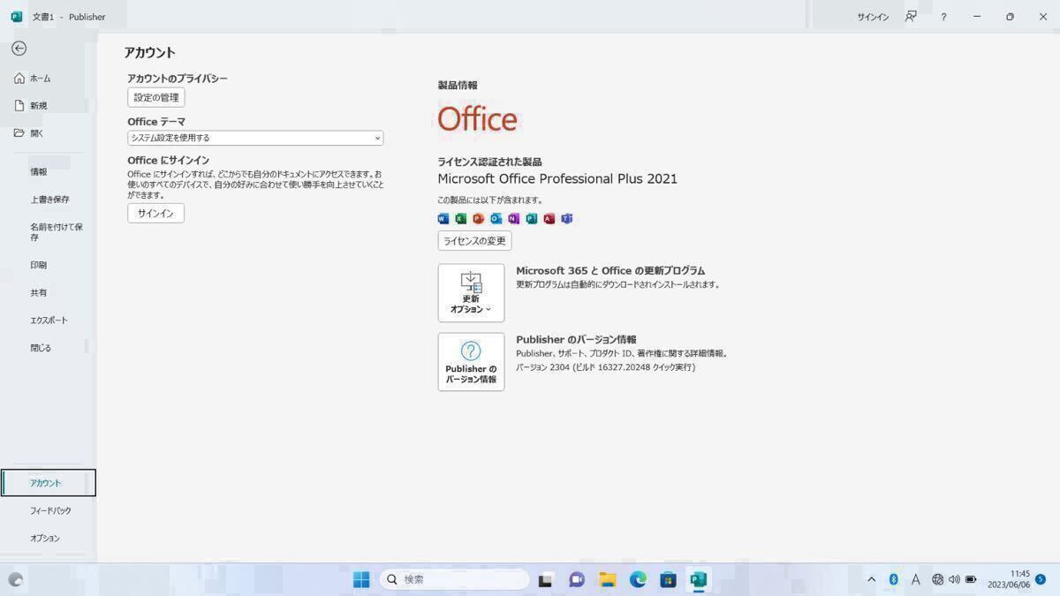Open the 情報 menu item
This screenshot has height=596, width=1060.
[39, 172]
